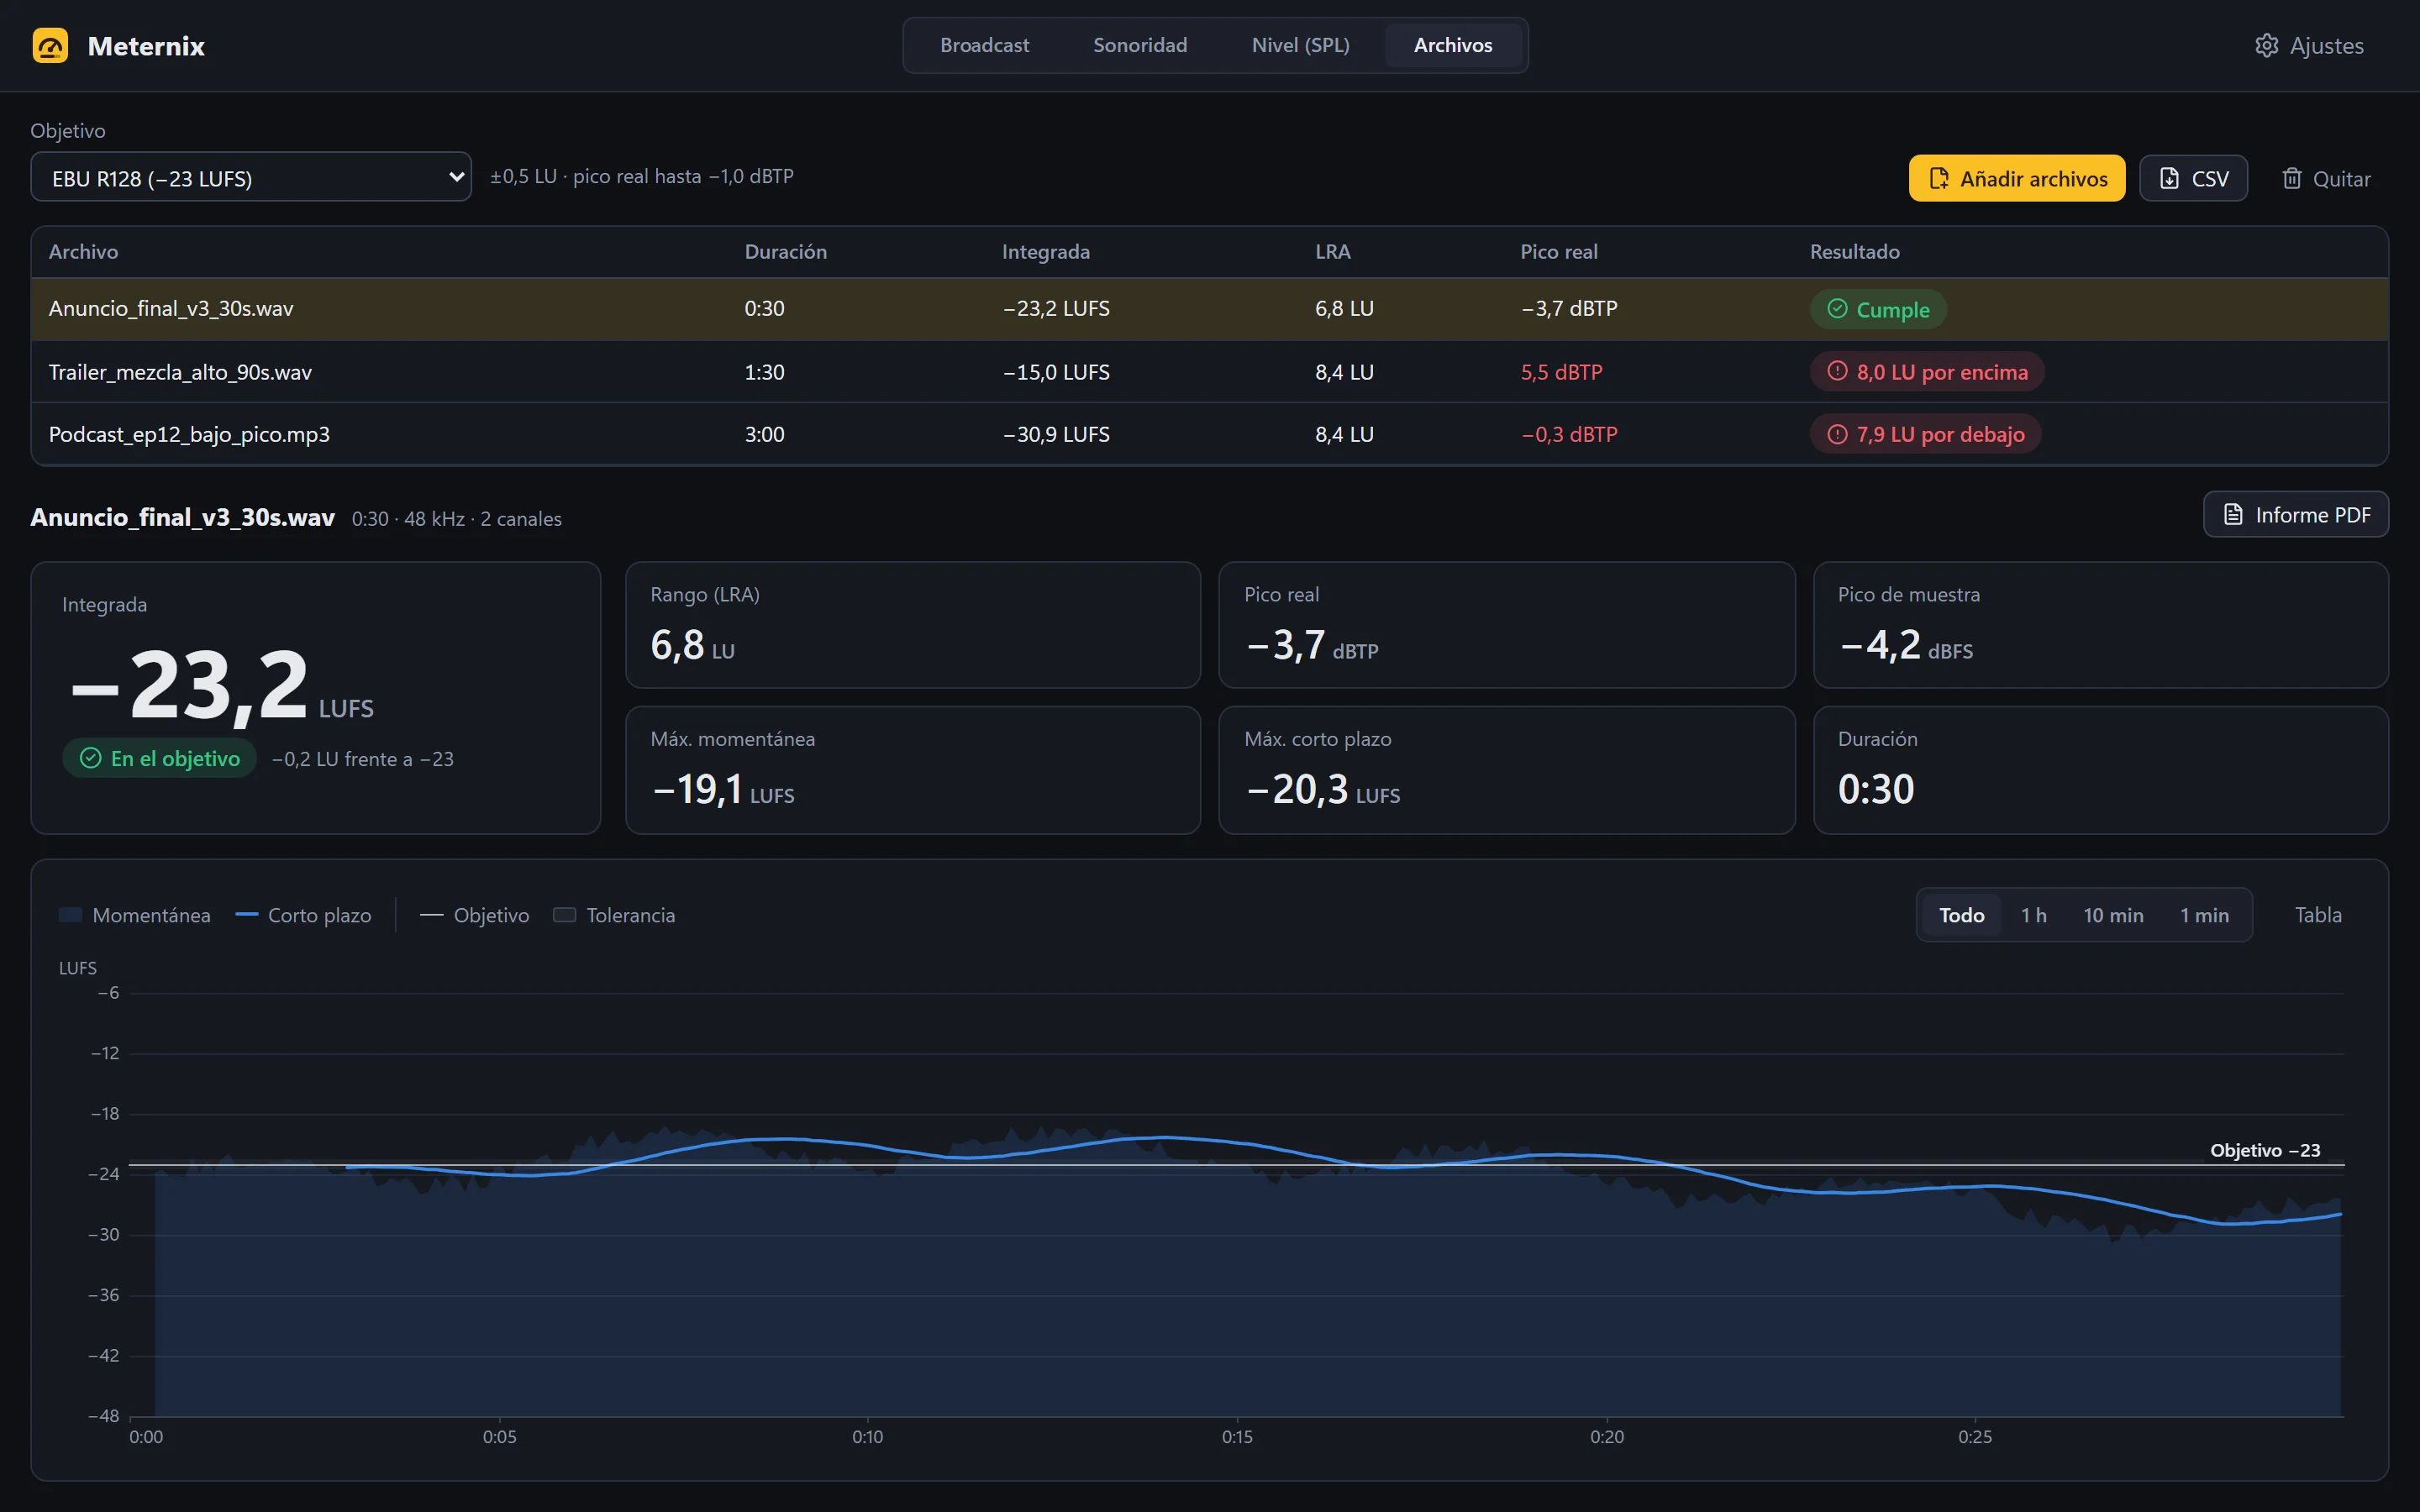Click the Máx. momentánea −19,1 LUFS card
The width and height of the screenshot is (2420, 1512).
click(x=912, y=770)
